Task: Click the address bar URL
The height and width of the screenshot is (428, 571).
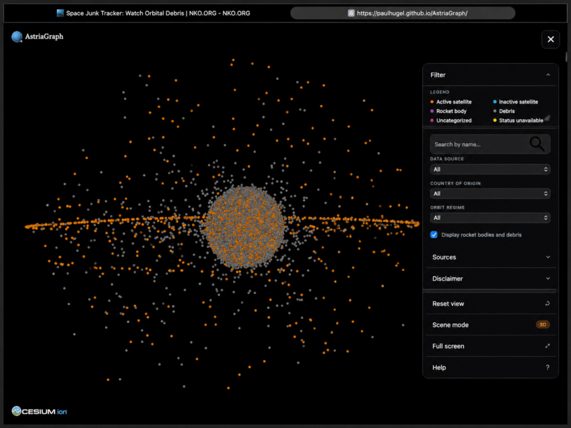Action: pos(412,13)
